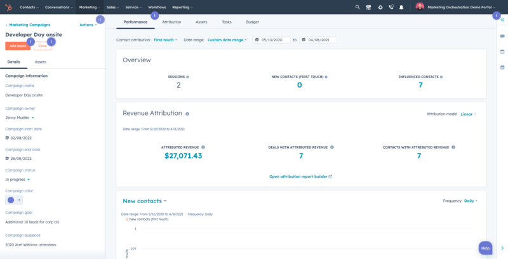Click the influenced contacts value 7

pyautogui.click(x=420, y=85)
